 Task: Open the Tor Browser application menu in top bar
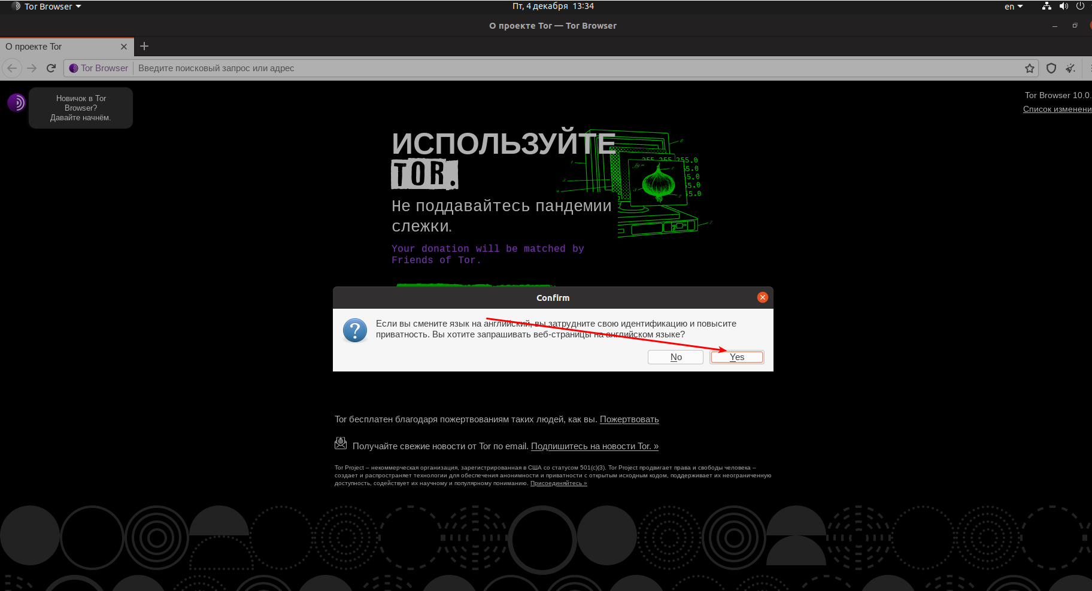coord(47,6)
